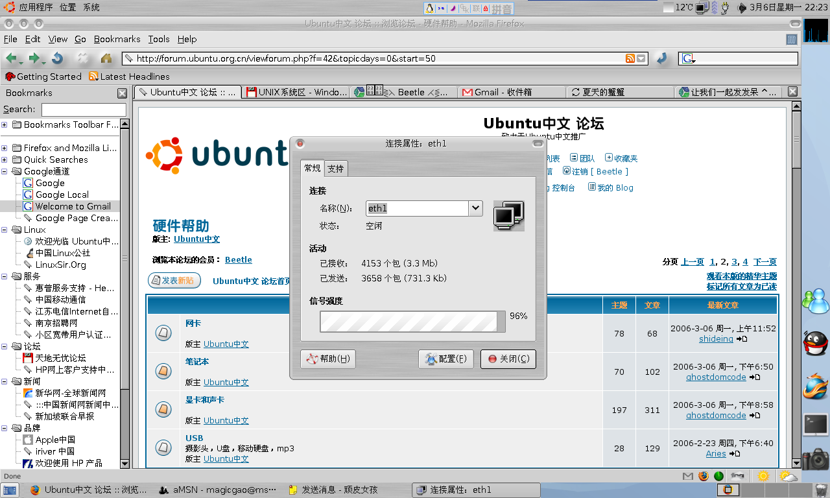Screen dimensions: 830x498
Task: Open the Bookmarks menu
Action: pyautogui.click(x=117, y=39)
